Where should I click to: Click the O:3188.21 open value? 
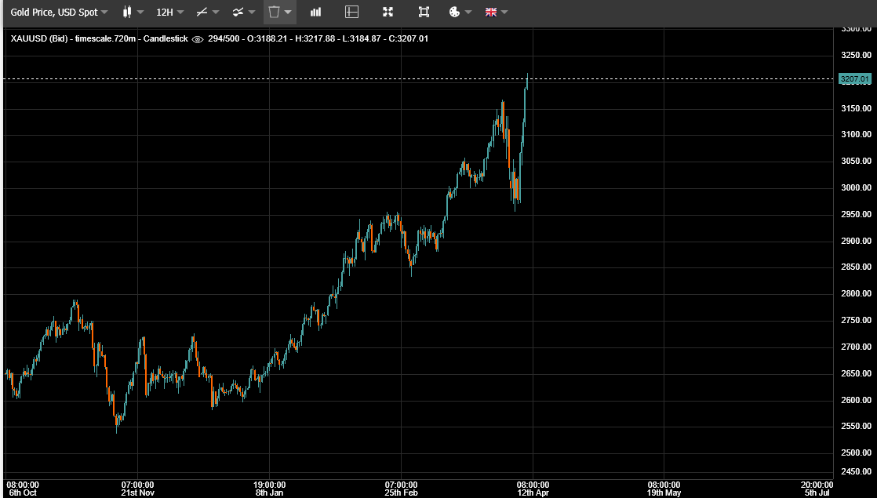pos(267,38)
